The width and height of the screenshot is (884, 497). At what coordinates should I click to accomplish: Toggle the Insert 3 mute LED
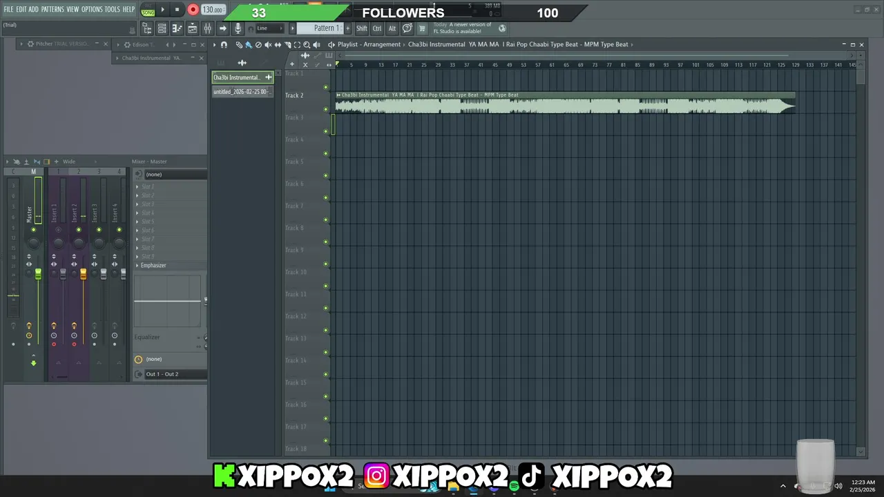click(99, 230)
